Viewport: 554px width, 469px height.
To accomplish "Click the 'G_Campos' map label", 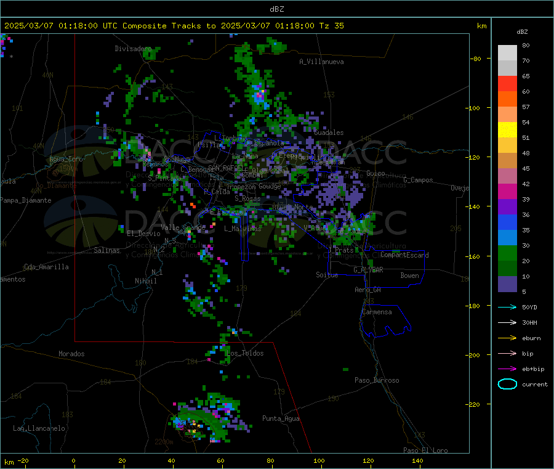I will (418, 180).
